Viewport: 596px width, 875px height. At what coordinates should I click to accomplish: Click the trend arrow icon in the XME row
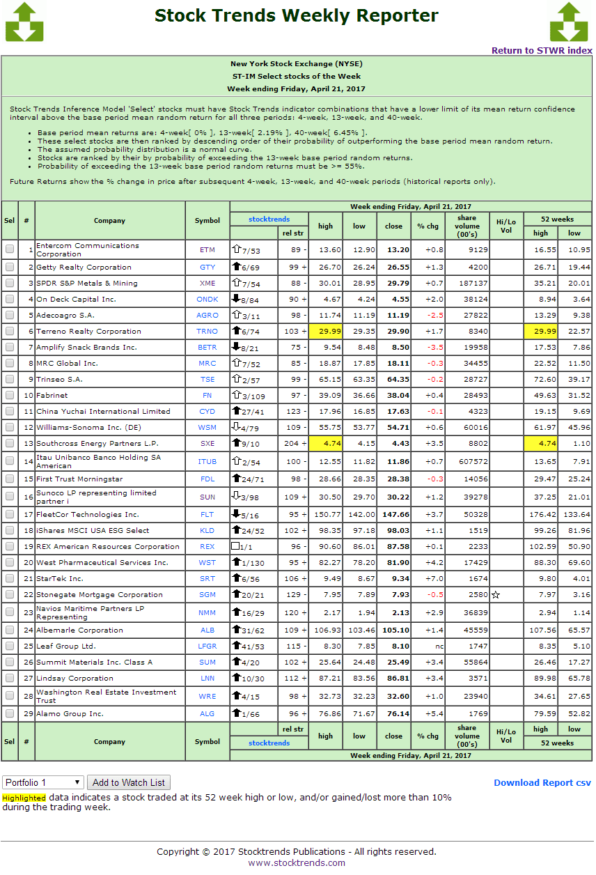(236, 283)
